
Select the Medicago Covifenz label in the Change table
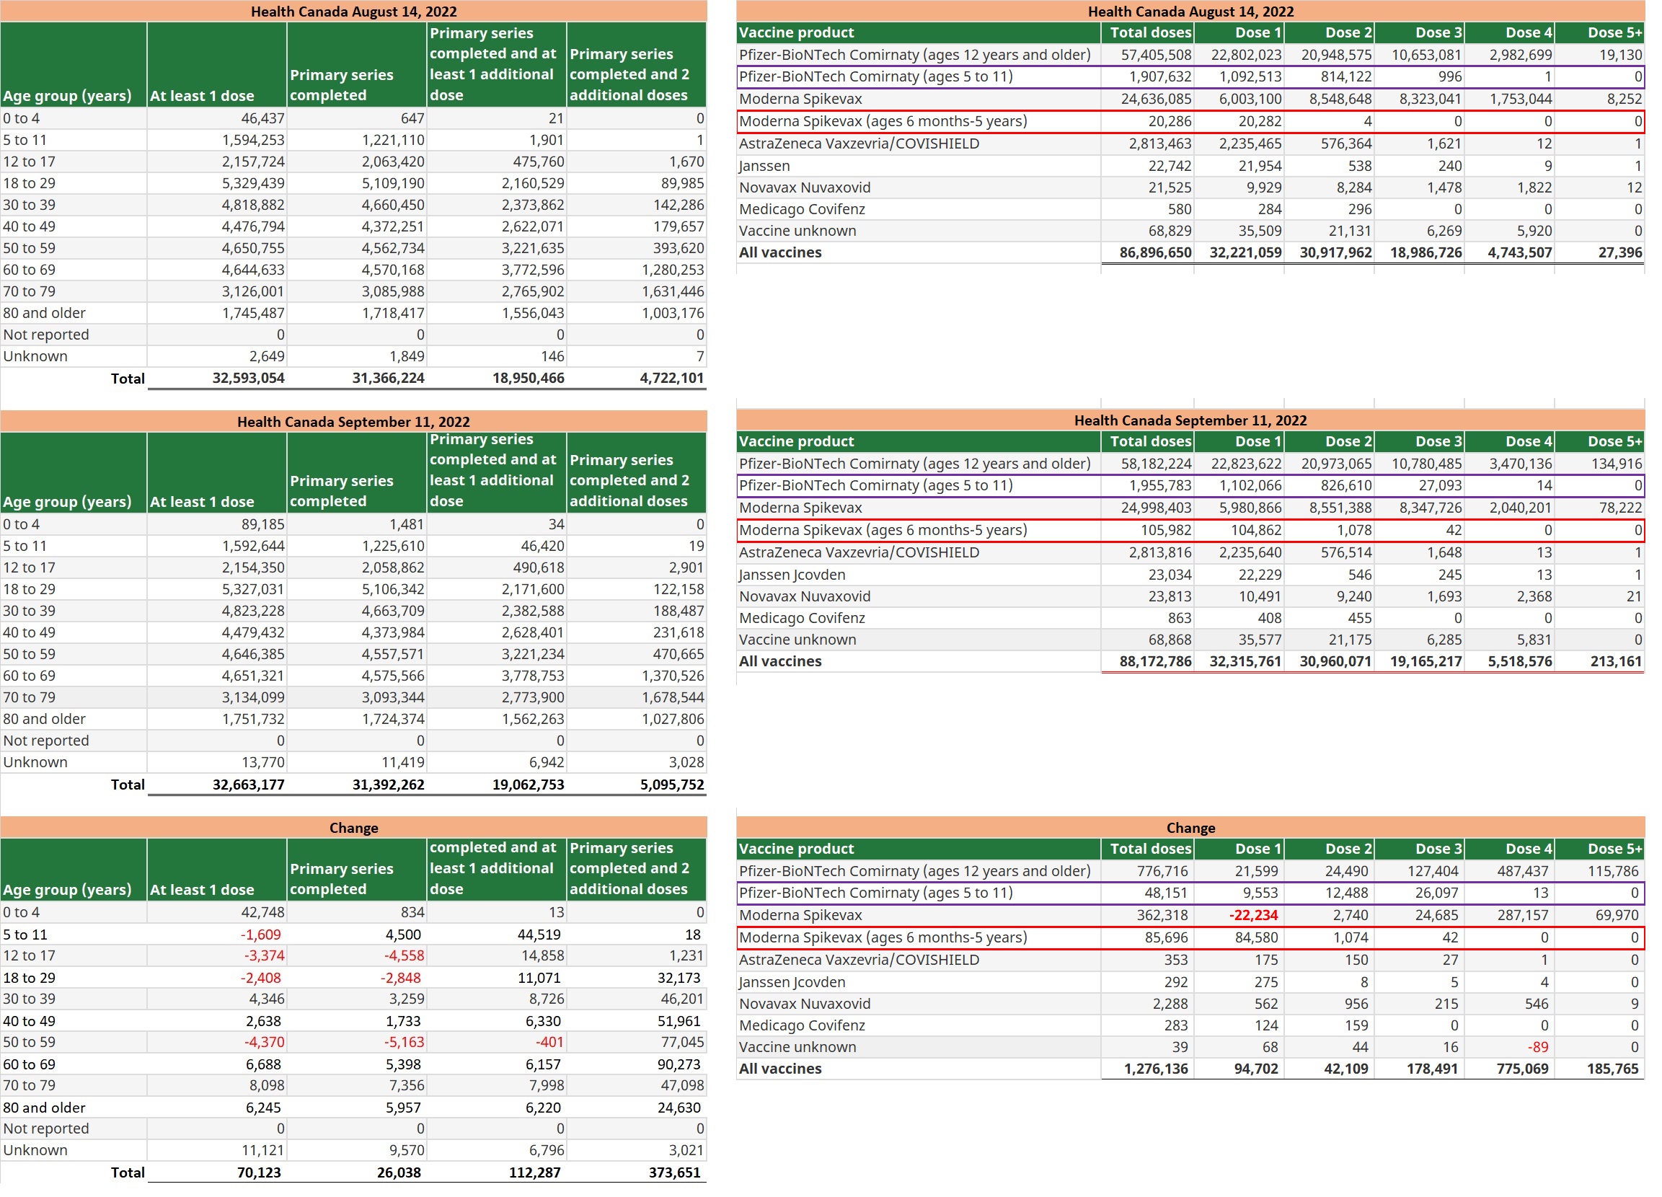click(x=802, y=1025)
